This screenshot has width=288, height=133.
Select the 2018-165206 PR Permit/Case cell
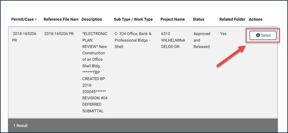point(24,37)
